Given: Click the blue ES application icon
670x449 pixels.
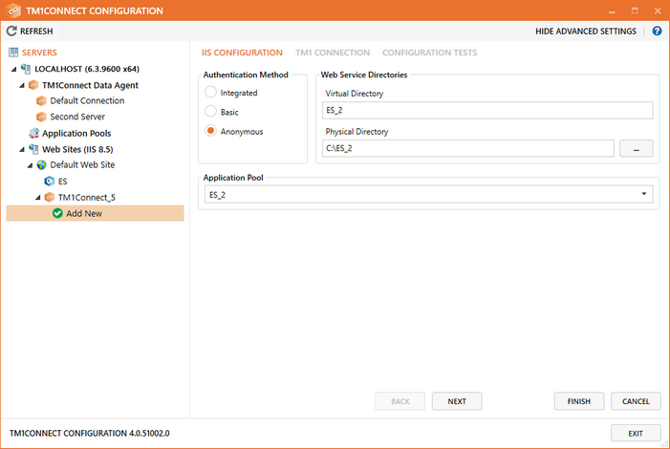Looking at the screenshot, I should click(x=50, y=182).
